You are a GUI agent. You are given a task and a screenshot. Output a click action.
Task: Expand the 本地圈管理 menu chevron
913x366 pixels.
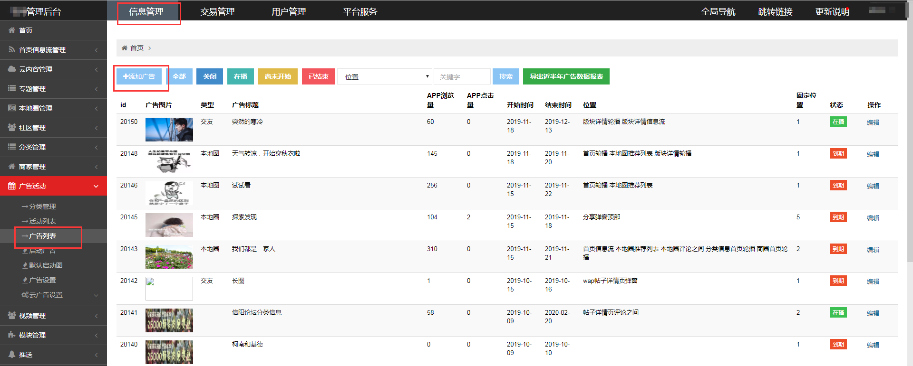coord(96,108)
